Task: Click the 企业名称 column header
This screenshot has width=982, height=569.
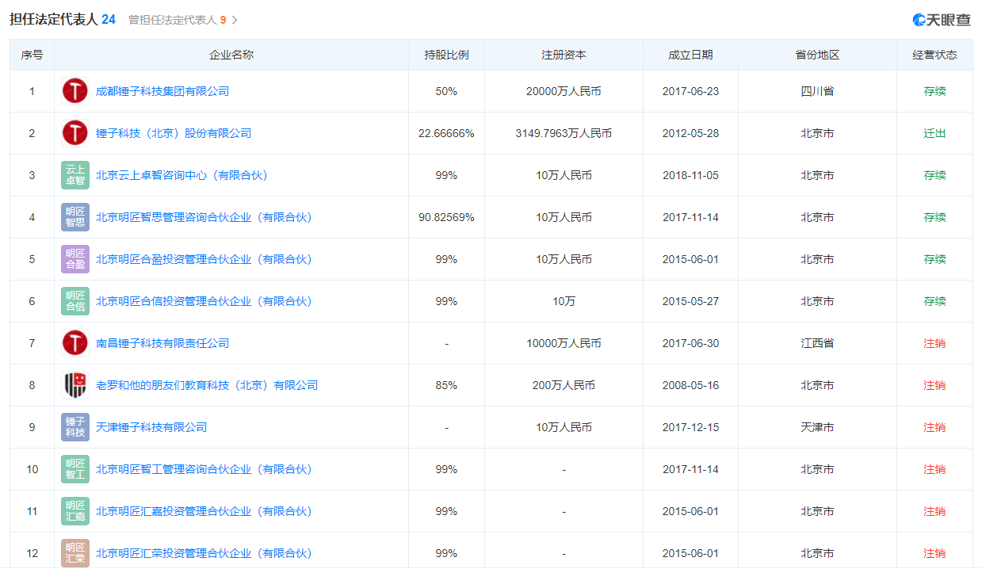Action: point(231,55)
